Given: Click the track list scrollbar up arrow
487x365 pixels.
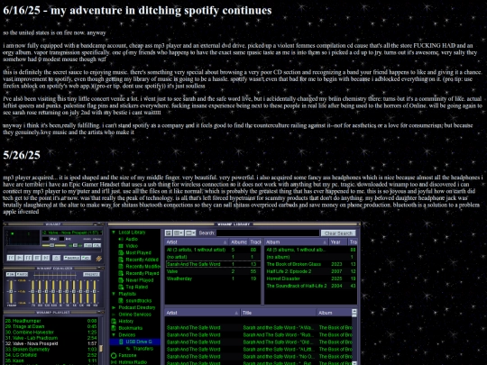Looking at the screenshot, I should pos(354,311).
